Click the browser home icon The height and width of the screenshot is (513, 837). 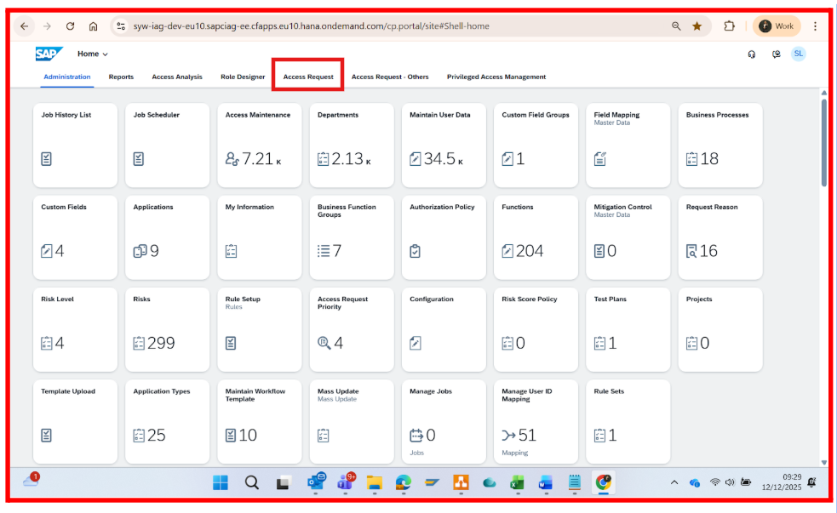pyautogui.click(x=93, y=26)
